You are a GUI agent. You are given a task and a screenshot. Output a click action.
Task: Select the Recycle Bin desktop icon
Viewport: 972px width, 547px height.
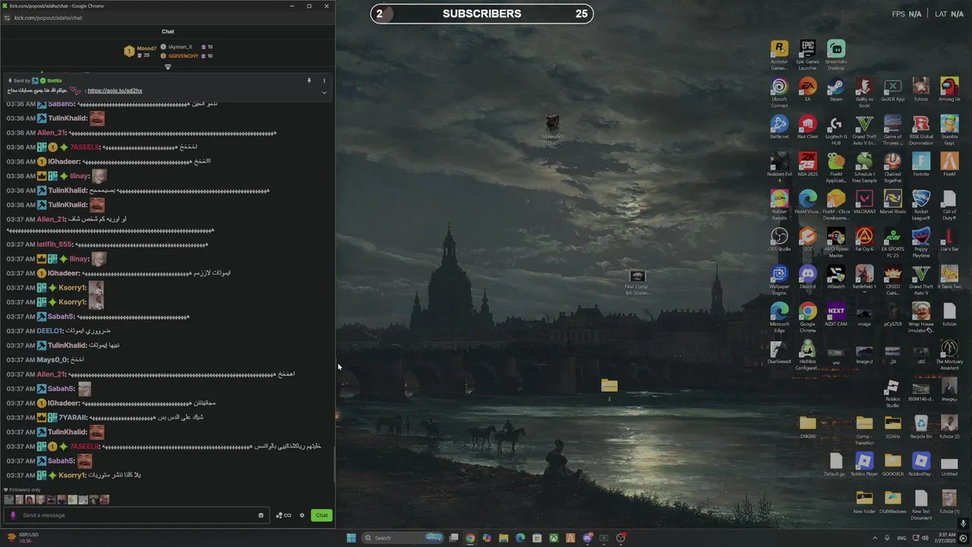921,427
